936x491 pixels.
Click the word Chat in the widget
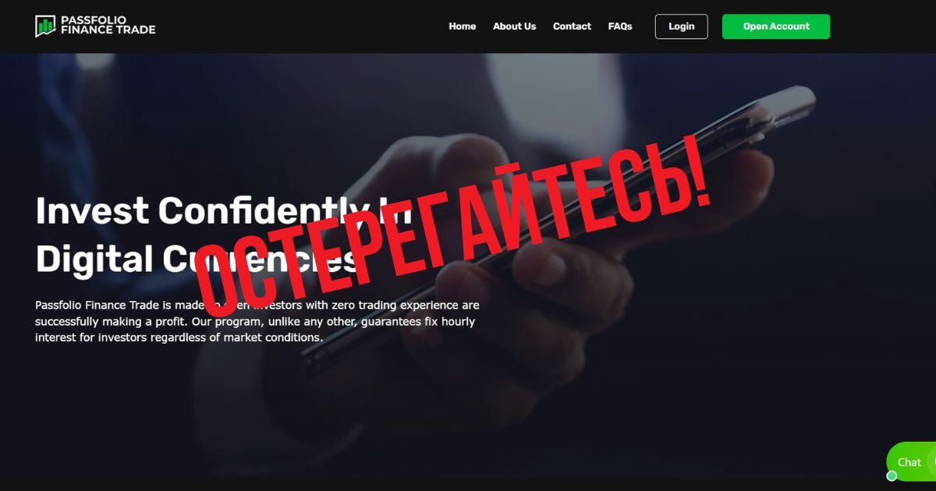point(909,462)
